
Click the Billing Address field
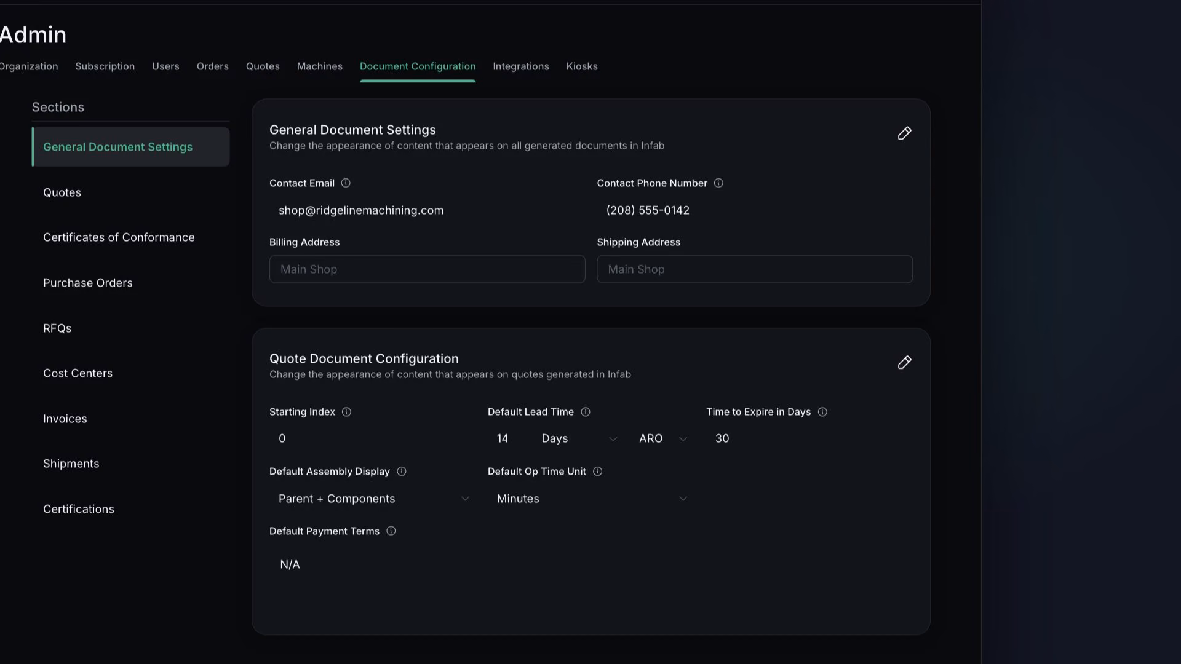click(x=427, y=269)
